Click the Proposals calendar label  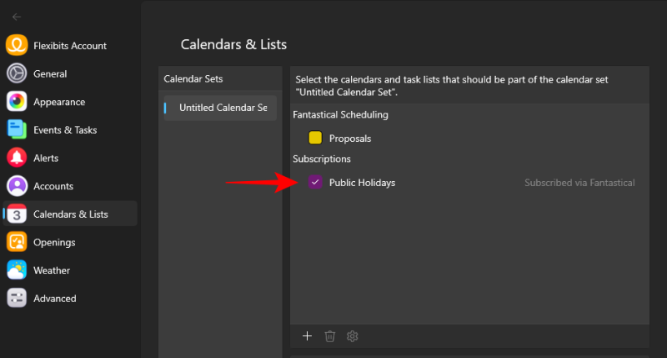pyautogui.click(x=350, y=139)
